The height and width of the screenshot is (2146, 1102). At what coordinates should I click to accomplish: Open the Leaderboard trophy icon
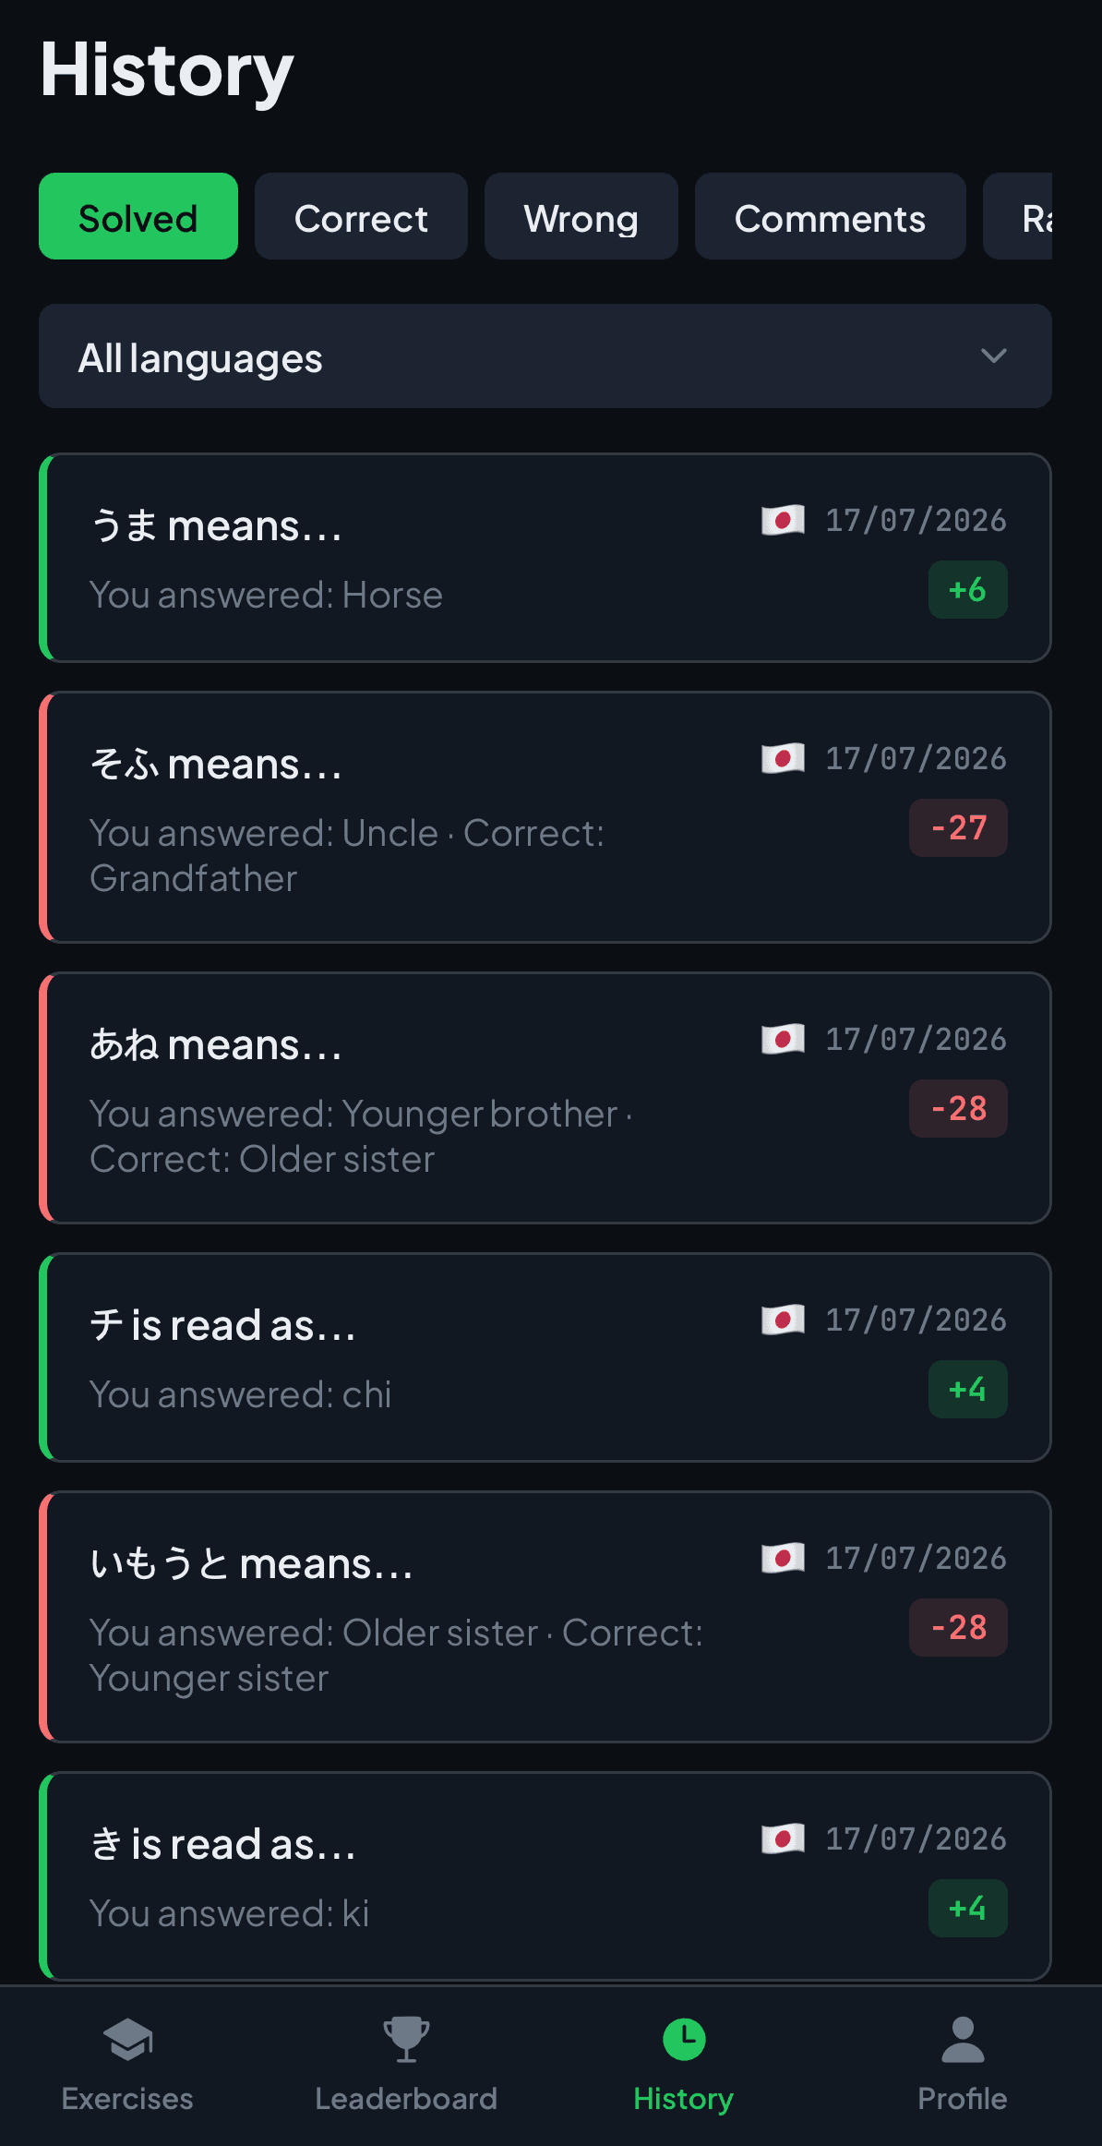pyautogui.click(x=406, y=2040)
